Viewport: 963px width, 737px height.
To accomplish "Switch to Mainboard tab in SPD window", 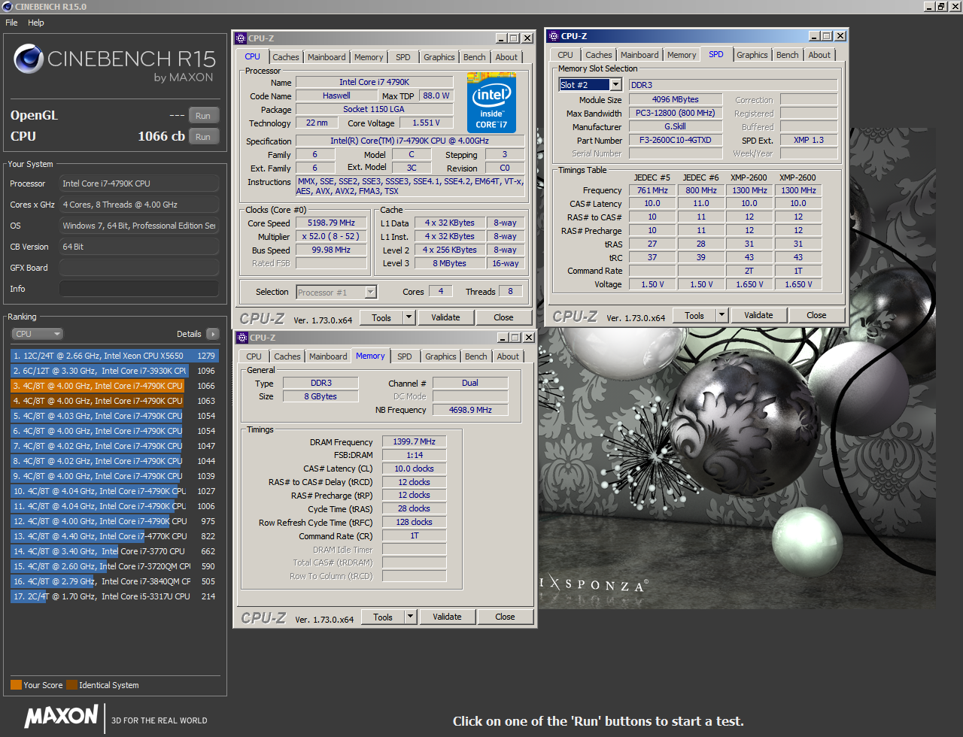I will [639, 55].
